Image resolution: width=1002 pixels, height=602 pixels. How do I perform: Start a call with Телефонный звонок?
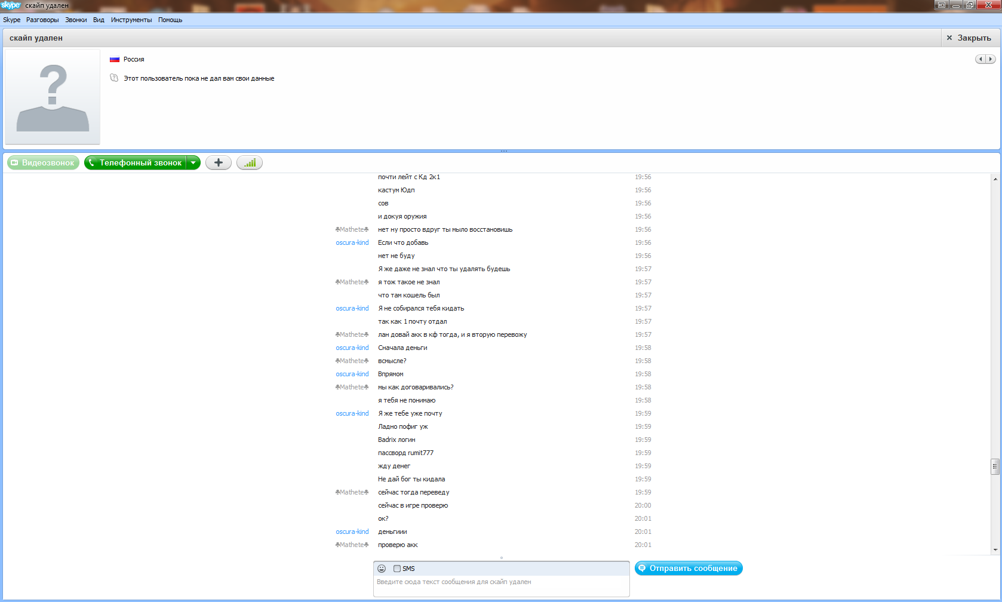coord(136,162)
